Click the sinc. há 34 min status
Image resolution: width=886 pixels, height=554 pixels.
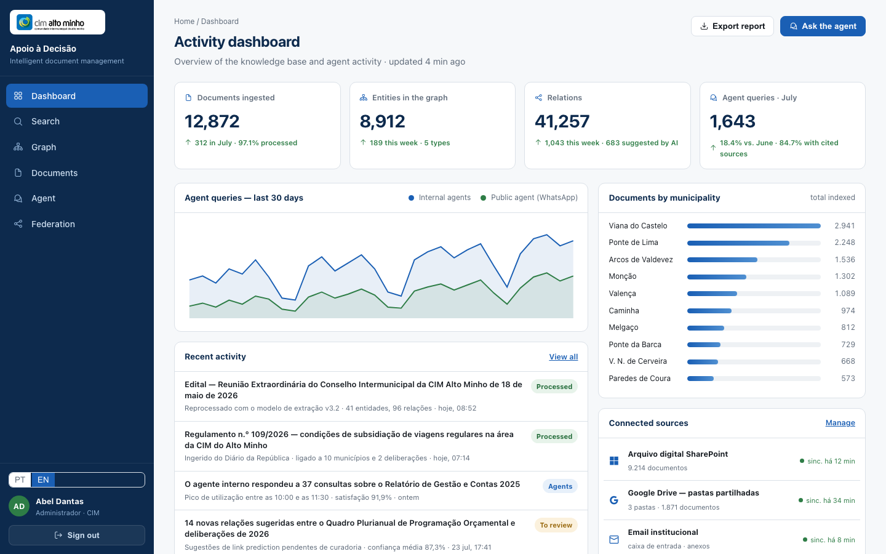click(827, 500)
